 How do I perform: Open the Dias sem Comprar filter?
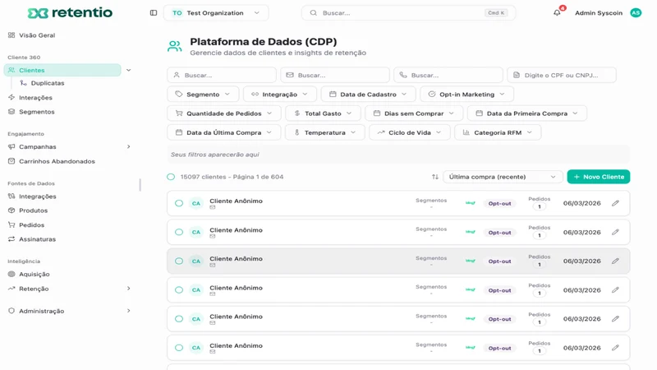click(414, 113)
